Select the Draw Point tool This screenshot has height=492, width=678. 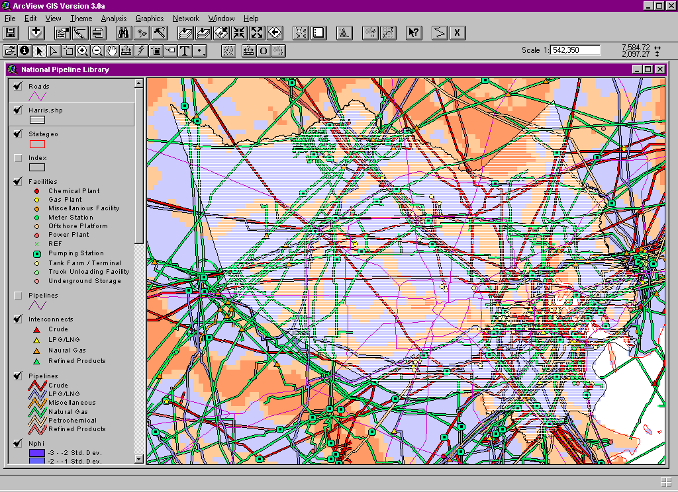(x=200, y=51)
